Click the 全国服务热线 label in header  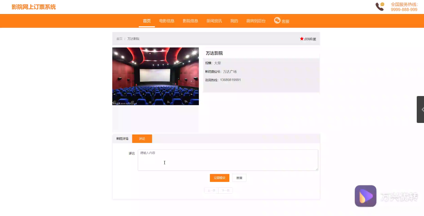pos(404,5)
